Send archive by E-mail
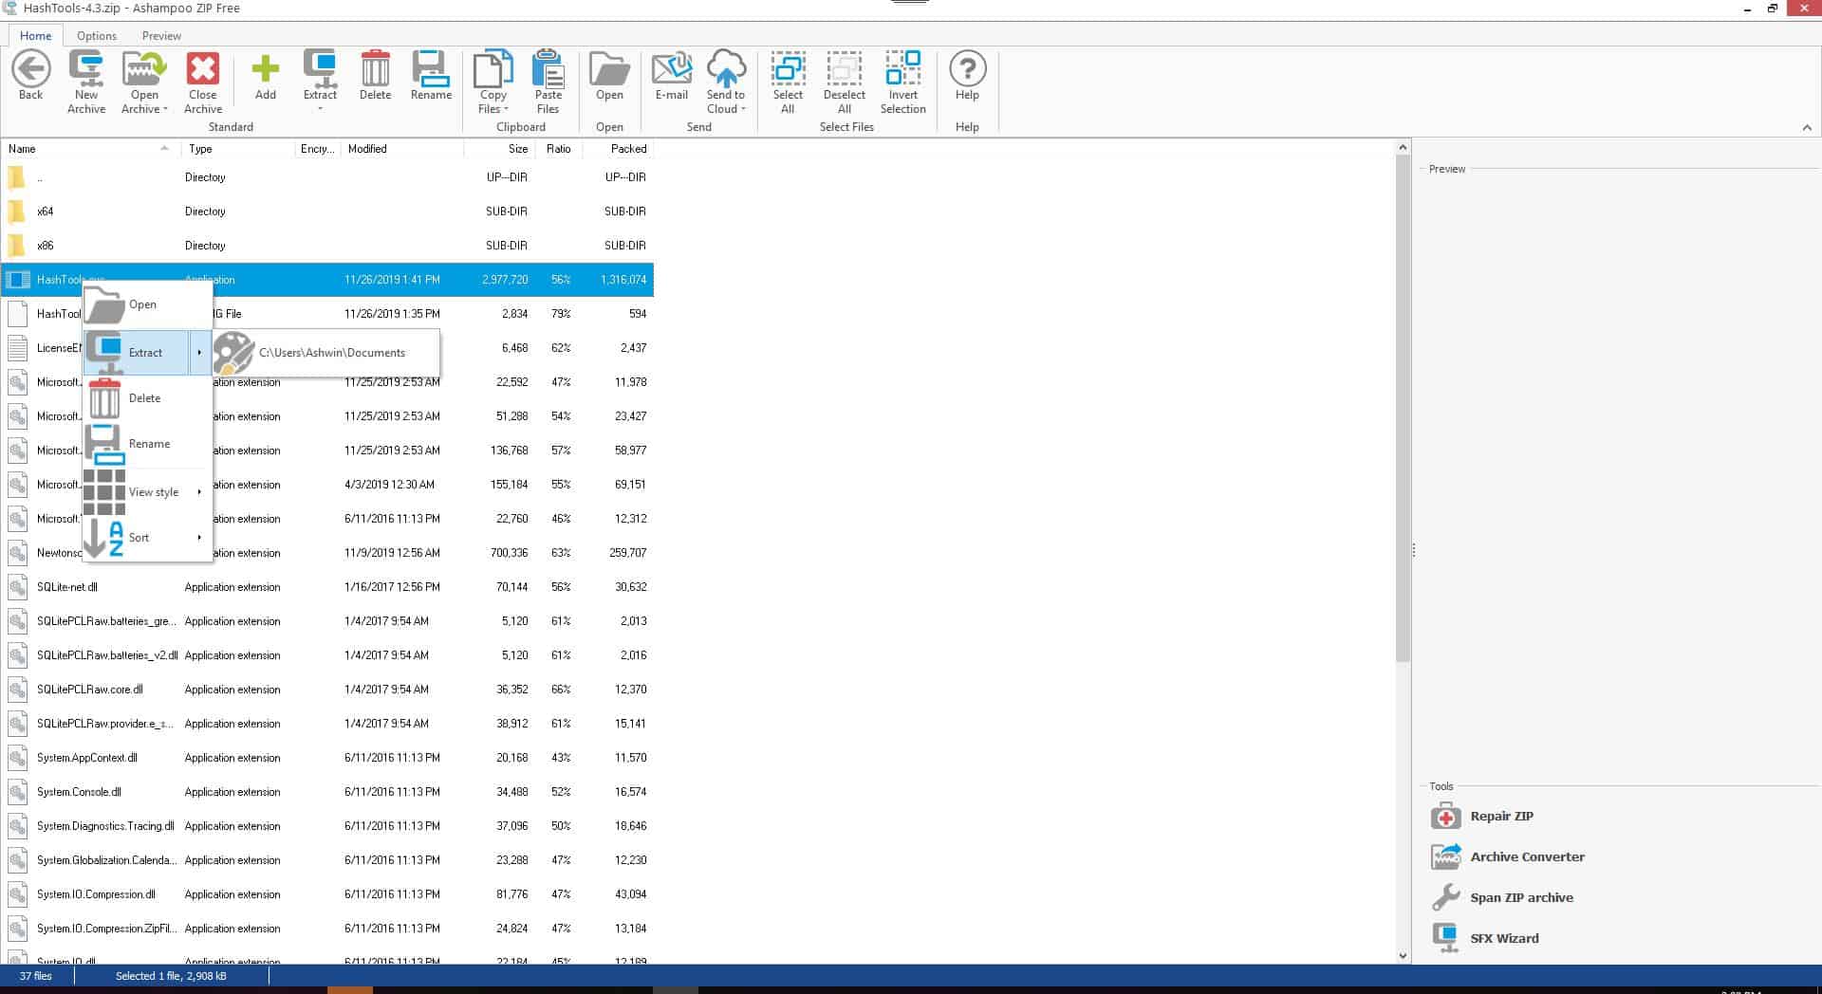 [672, 76]
